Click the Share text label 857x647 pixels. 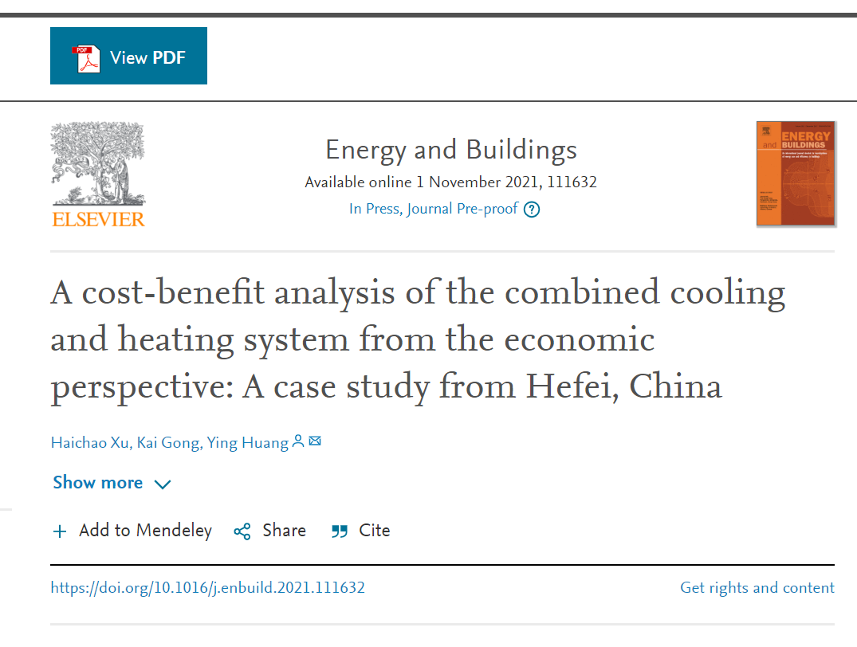285,531
